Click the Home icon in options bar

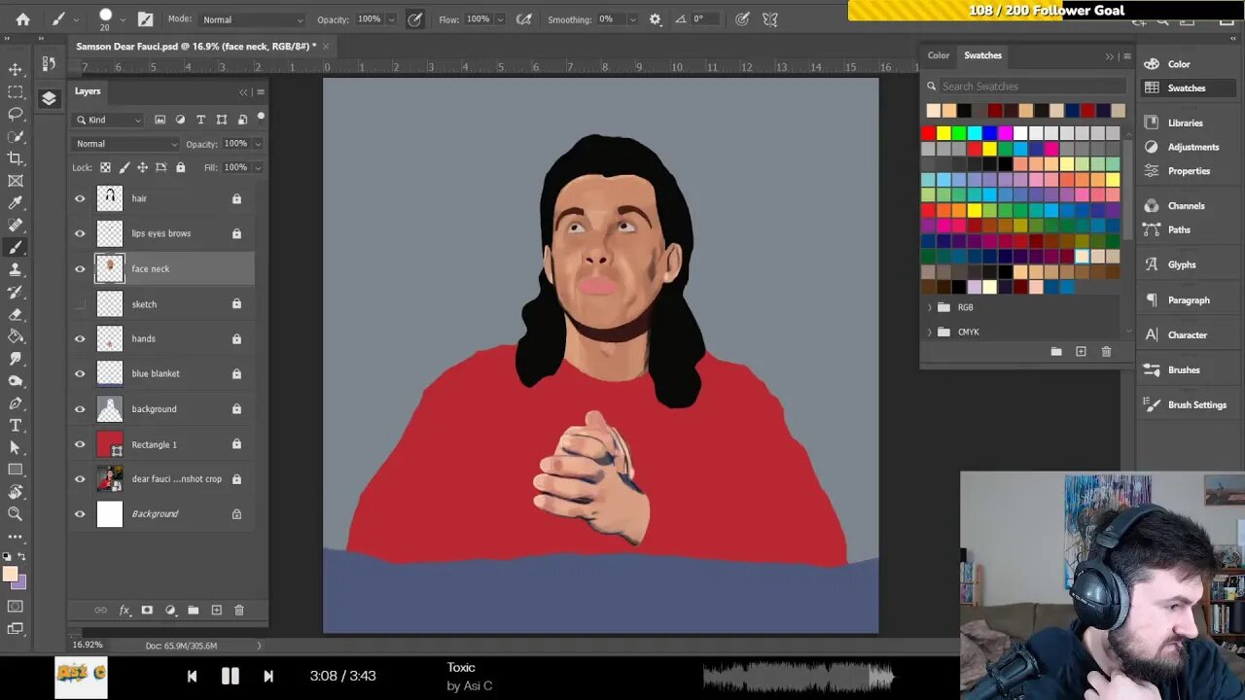point(22,19)
